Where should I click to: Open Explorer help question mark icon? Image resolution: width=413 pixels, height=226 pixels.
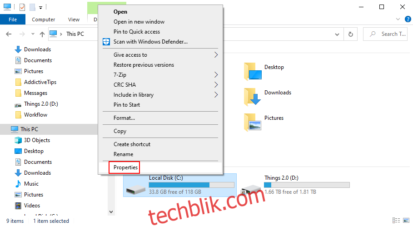point(408,19)
